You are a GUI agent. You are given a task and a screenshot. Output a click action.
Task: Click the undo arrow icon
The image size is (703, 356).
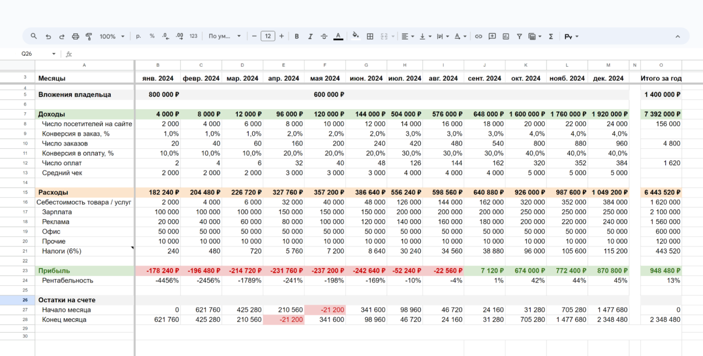pyautogui.click(x=48, y=36)
